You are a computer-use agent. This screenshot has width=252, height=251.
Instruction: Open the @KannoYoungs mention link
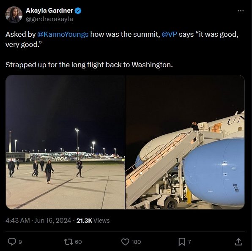63,34
